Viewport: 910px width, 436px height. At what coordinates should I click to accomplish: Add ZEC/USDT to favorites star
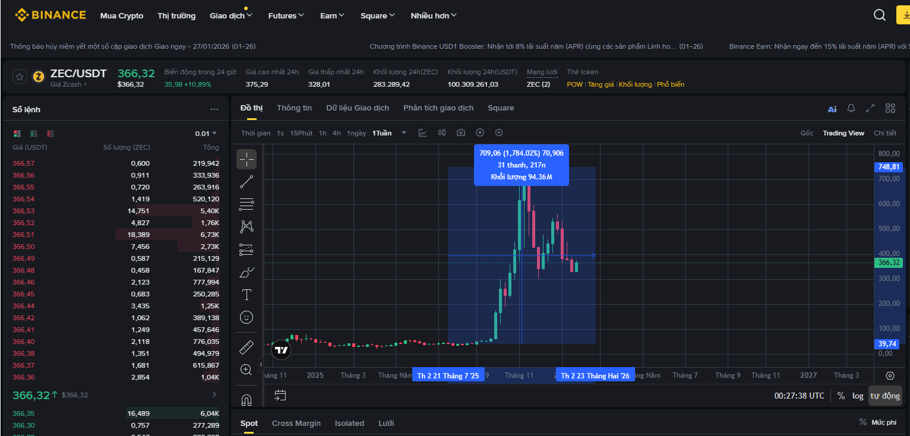(20, 77)
